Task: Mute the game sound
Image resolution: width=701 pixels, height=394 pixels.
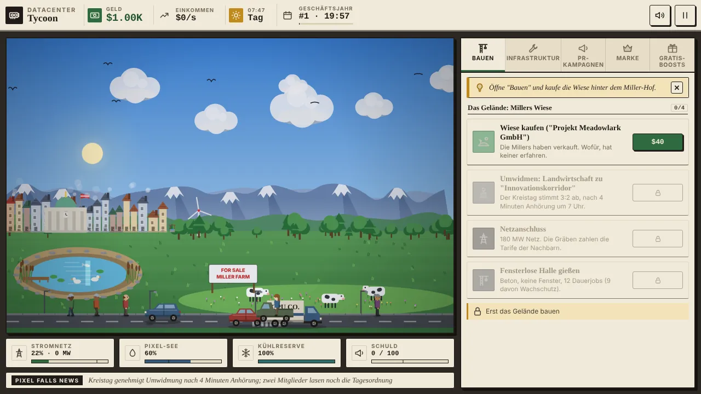Action: tap(660, 15)
